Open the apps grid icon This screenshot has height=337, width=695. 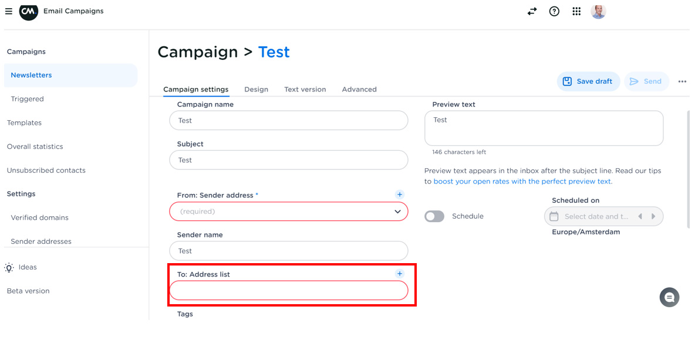point(576,11)
